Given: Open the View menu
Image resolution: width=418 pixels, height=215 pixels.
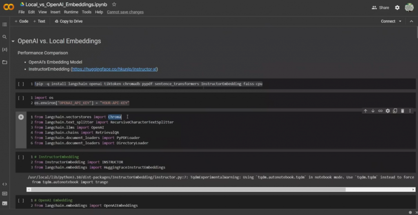Looking at the screenshot, I should point(42,12).
